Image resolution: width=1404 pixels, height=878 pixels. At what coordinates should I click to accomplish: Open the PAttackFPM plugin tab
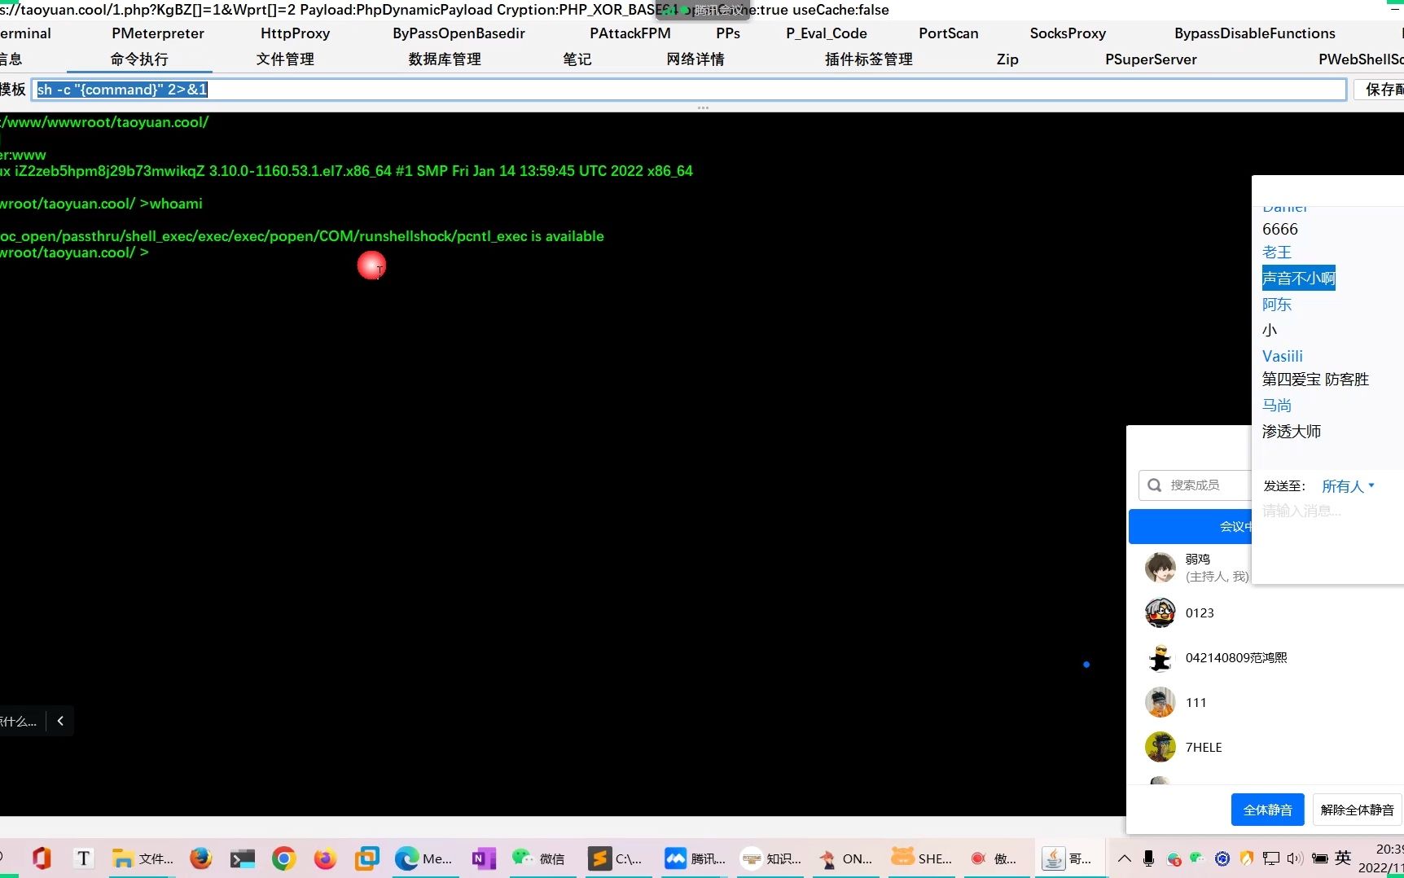(x=630, y=33)
